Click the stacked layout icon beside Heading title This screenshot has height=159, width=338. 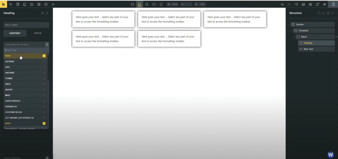(x=43, y=13)
